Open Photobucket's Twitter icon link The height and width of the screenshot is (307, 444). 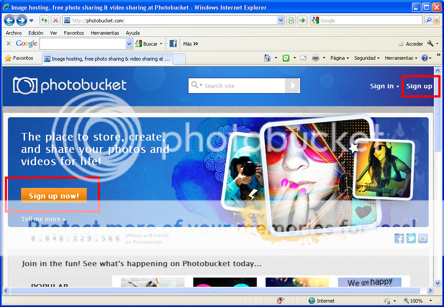(411, 238)
